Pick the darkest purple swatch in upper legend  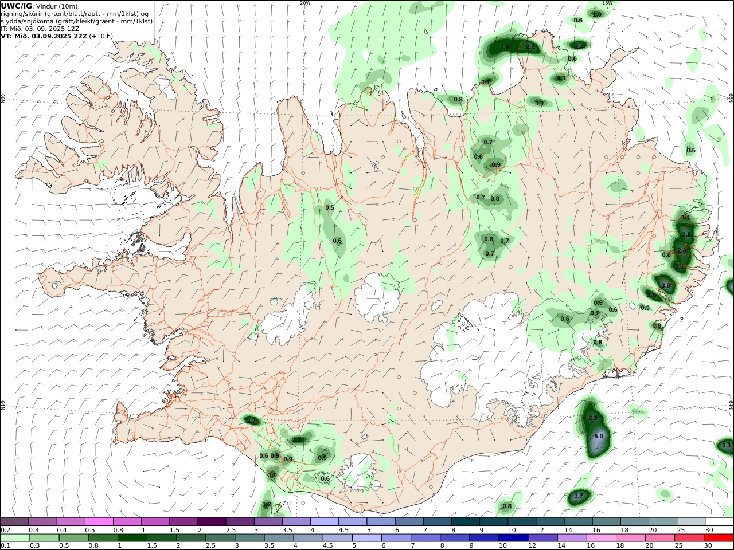(211, 521)
